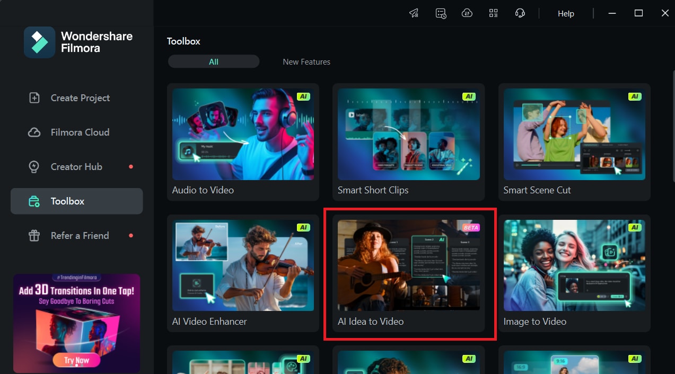Screen dimensions: 675x374
Task: Click the AI badge on Smart Short Clips
Action: [469, 96]
